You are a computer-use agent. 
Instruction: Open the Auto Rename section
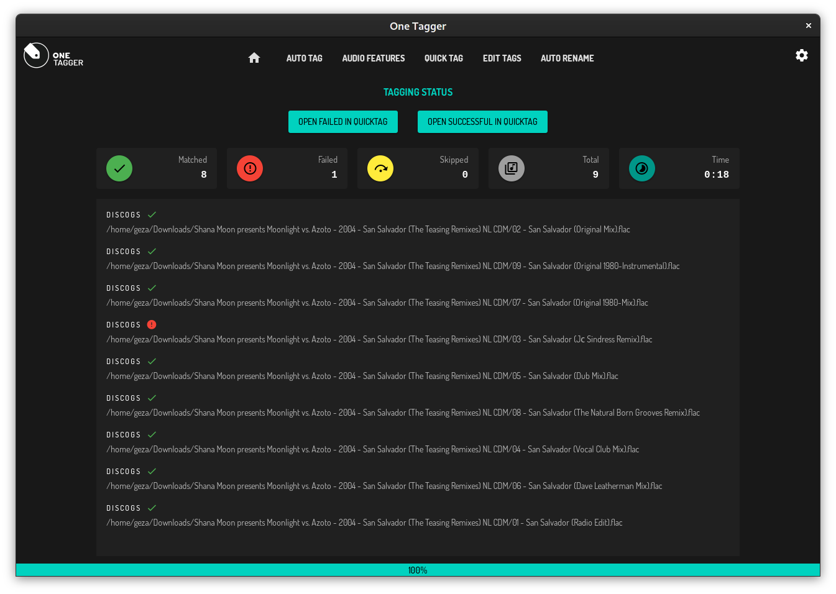tap(567, 58)
